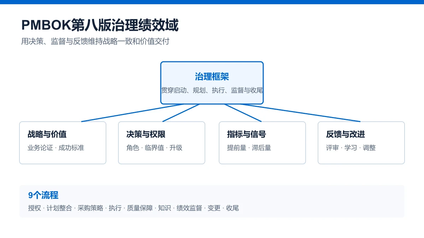Click the 战略与价值 card title
Image resolution: width=424 pixels, height=238 pixels.
tap(47, 134)
